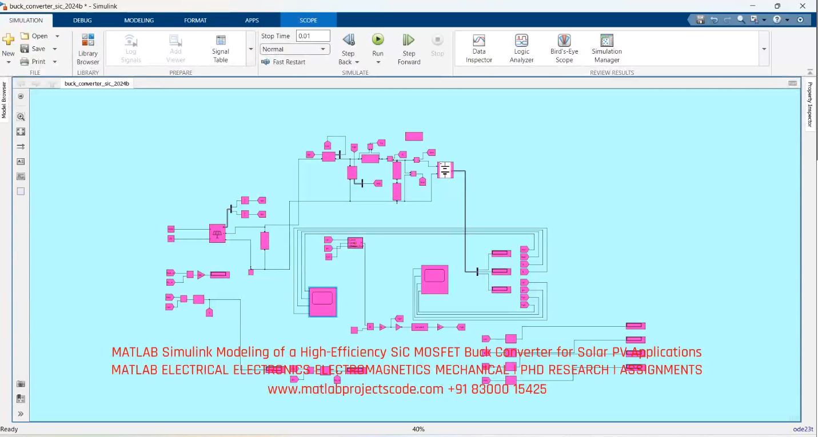Open a model via the Open command
This screenshot has width=818, height=437.
point(38,35)
